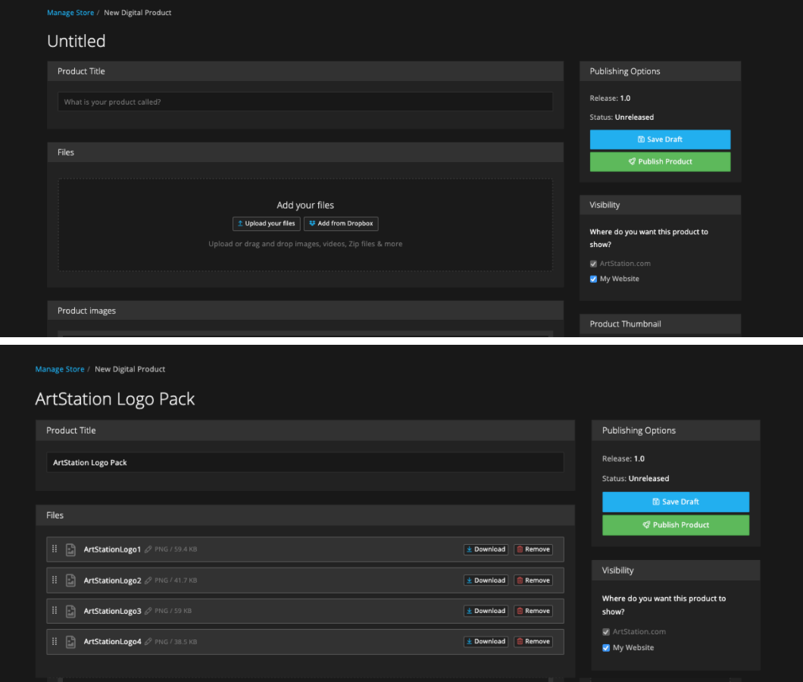Toggle My Website checkbox on Logo Pack page
Image resolution: width=803 pixels, height=682 pixels.
tap(606, 648)
